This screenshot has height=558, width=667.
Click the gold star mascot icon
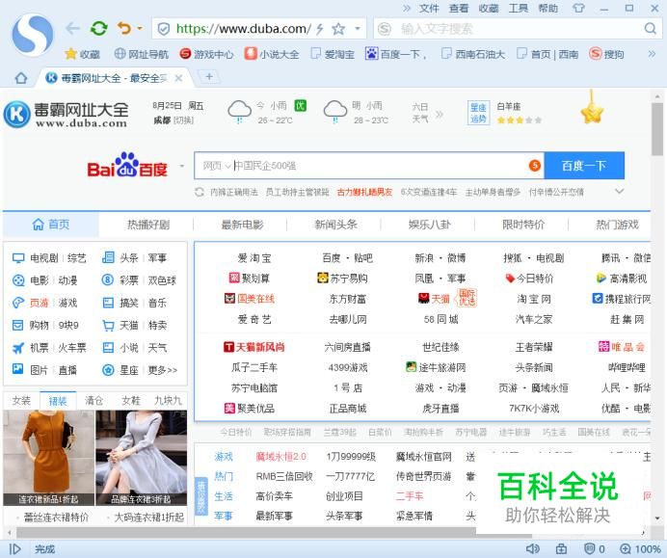[591, 114]
